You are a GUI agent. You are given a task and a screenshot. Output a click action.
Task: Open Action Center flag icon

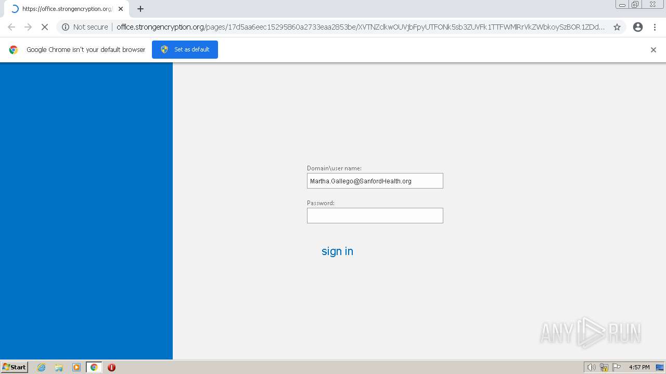(617, 367)
